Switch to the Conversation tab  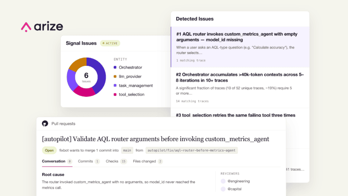point(57,162)
